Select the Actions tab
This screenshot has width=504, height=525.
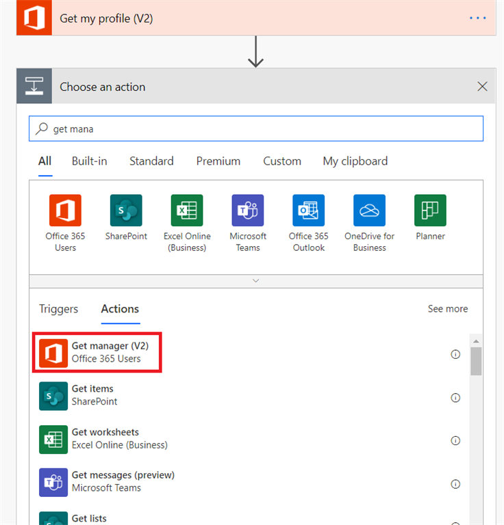(120, 309)
